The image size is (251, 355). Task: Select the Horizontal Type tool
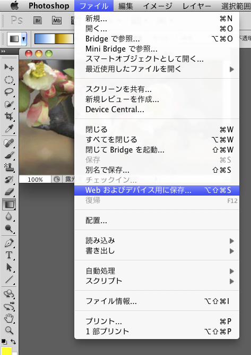[x=9, y=255]
